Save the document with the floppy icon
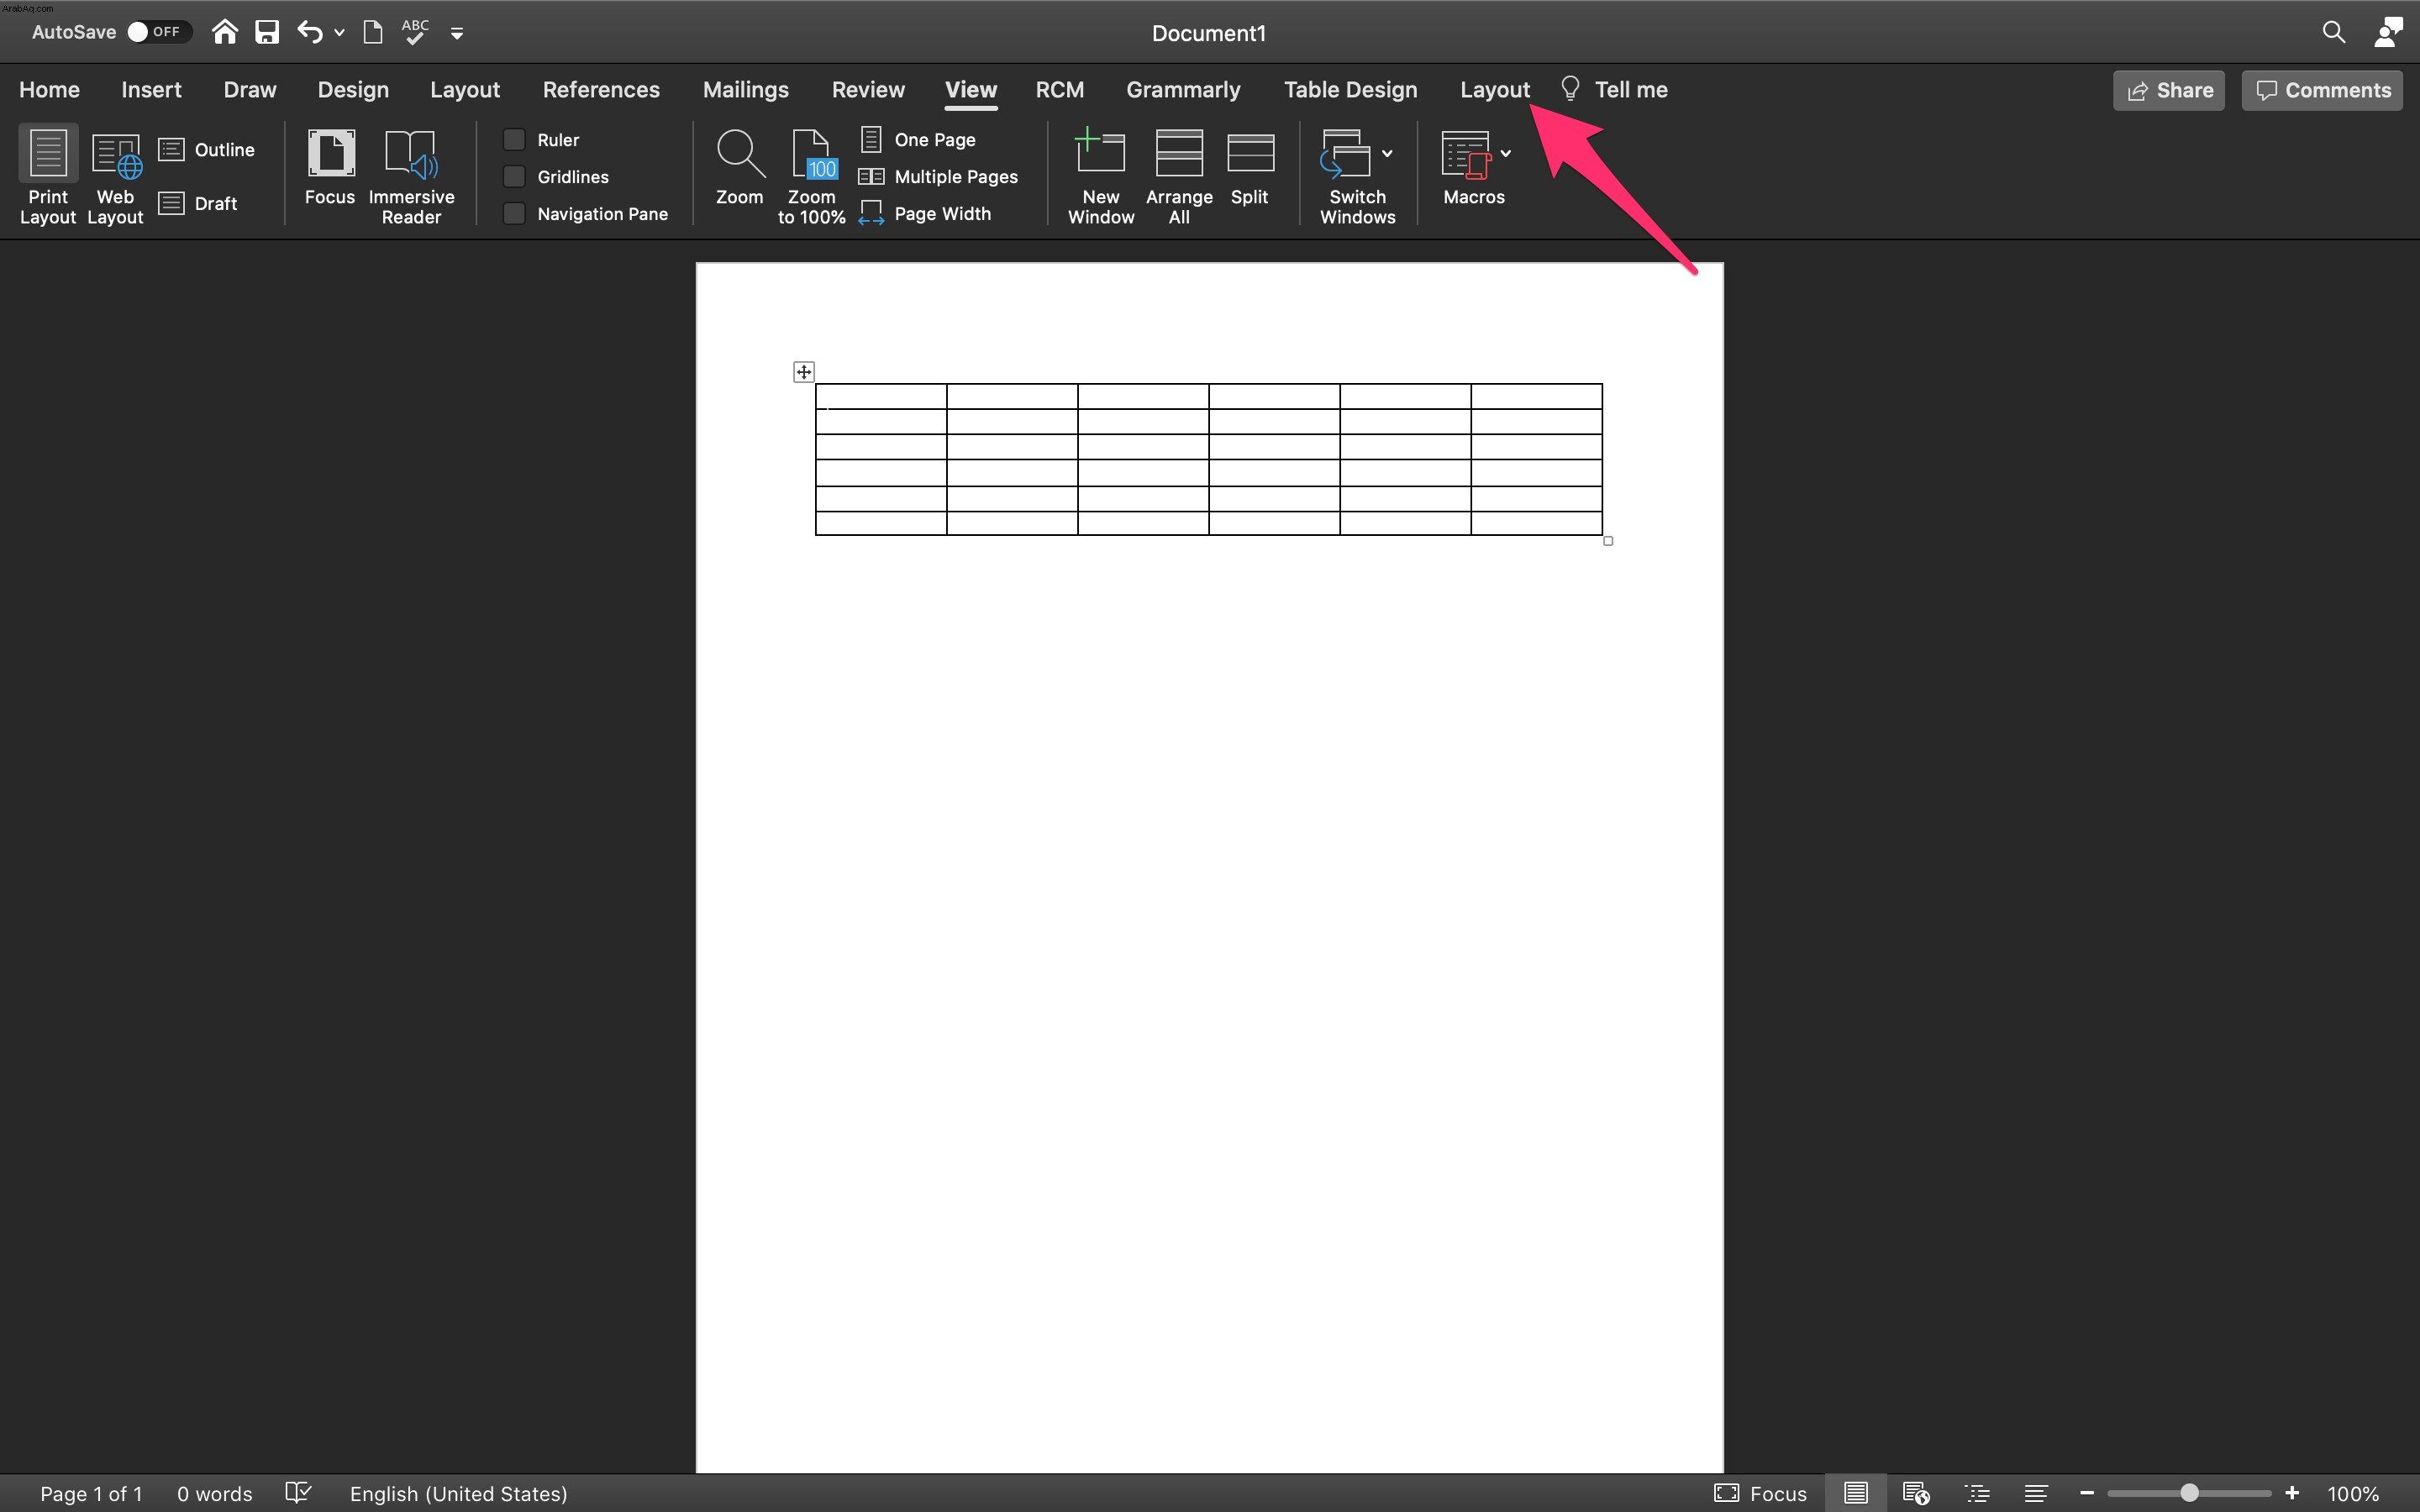Viewport: 2420px width, 1512px height. (x=267, y=32)
